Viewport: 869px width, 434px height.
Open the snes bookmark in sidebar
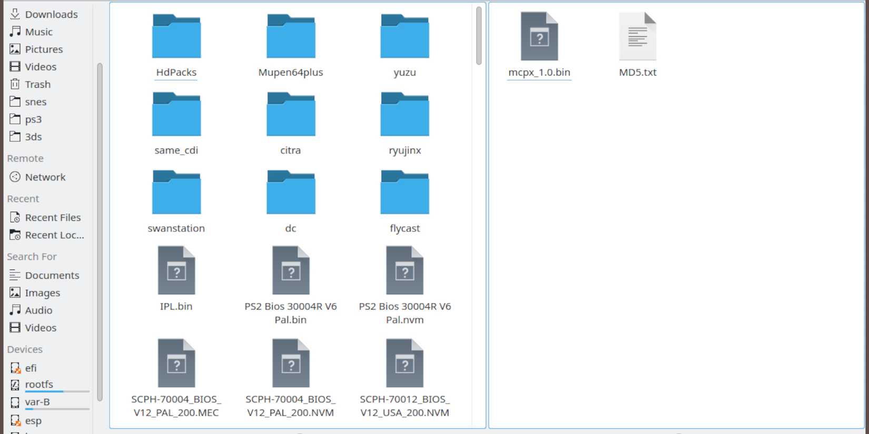pyautogui.click(x=35, y=102)
